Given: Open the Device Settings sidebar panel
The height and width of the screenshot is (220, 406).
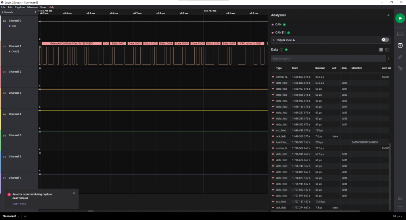Looking at the screenshot, I should (400, 34).
